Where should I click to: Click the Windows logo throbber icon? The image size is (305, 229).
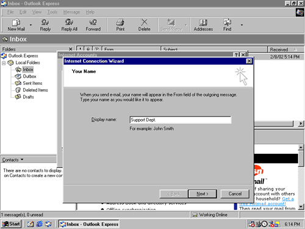pos(300,12)
